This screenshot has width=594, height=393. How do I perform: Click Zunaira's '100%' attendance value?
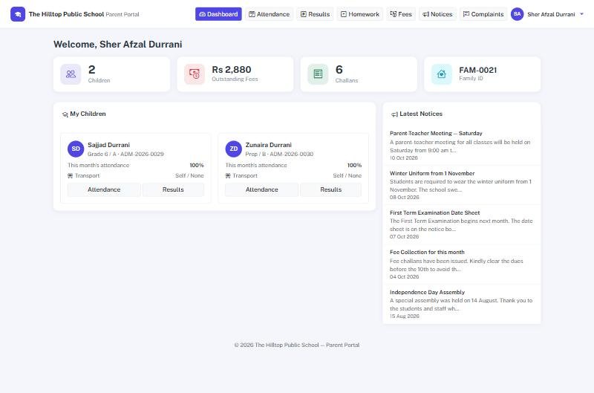click(354, 165)
